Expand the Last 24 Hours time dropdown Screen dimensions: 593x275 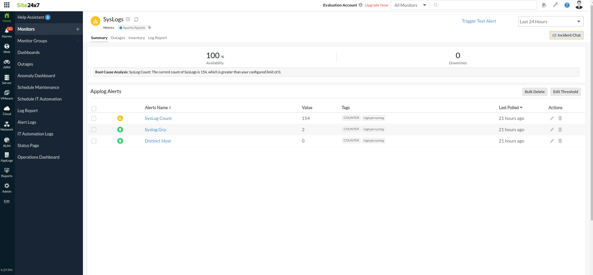pyautogui.click(x=550, y=22)
